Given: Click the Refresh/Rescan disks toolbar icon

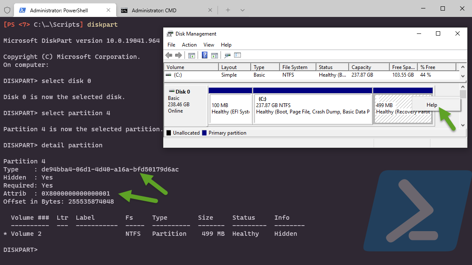Looking at the screenshot, I should coord(228,55).
